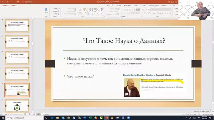
Task: Select slide 36 thumbnail
Action: (x=17, y=58)
